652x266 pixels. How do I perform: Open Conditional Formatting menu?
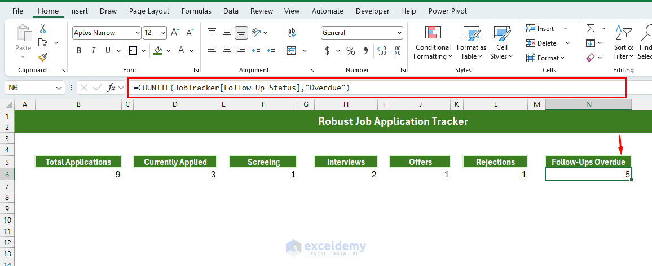coord(433,43)
